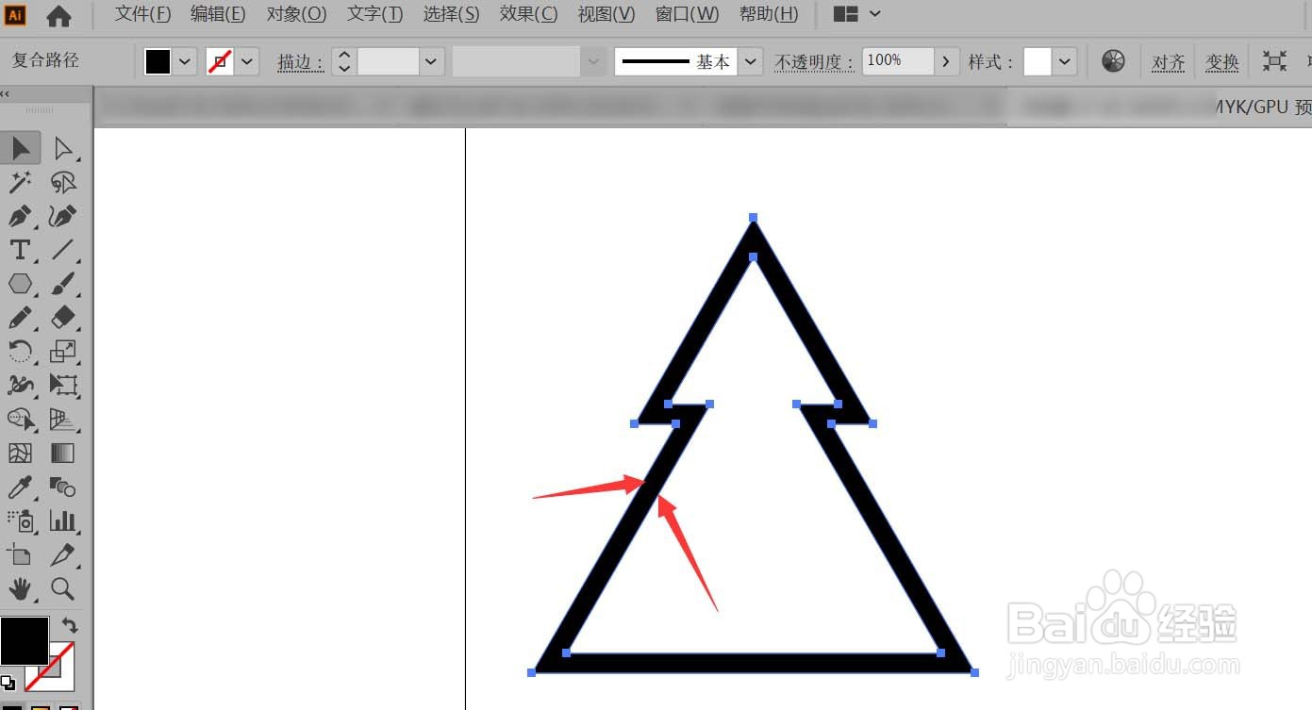Click the isolate selected object icon
This screenshot has width=1312, height=710.
(1274, 61)
